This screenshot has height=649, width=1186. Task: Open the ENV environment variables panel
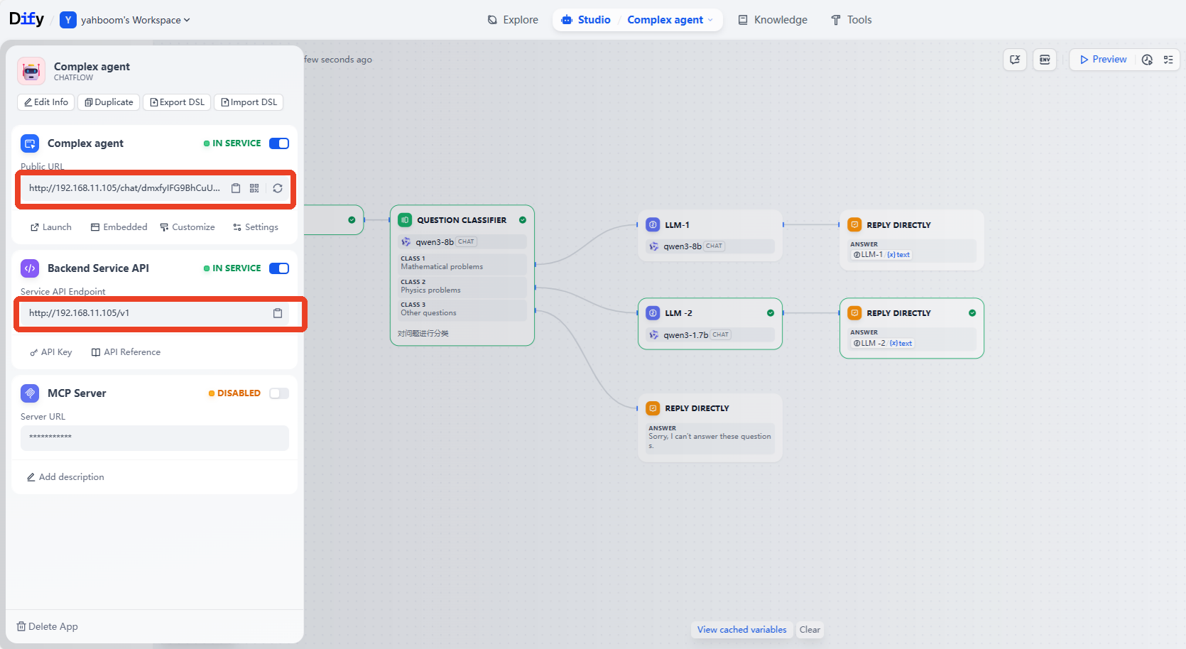pos(1045,60)
